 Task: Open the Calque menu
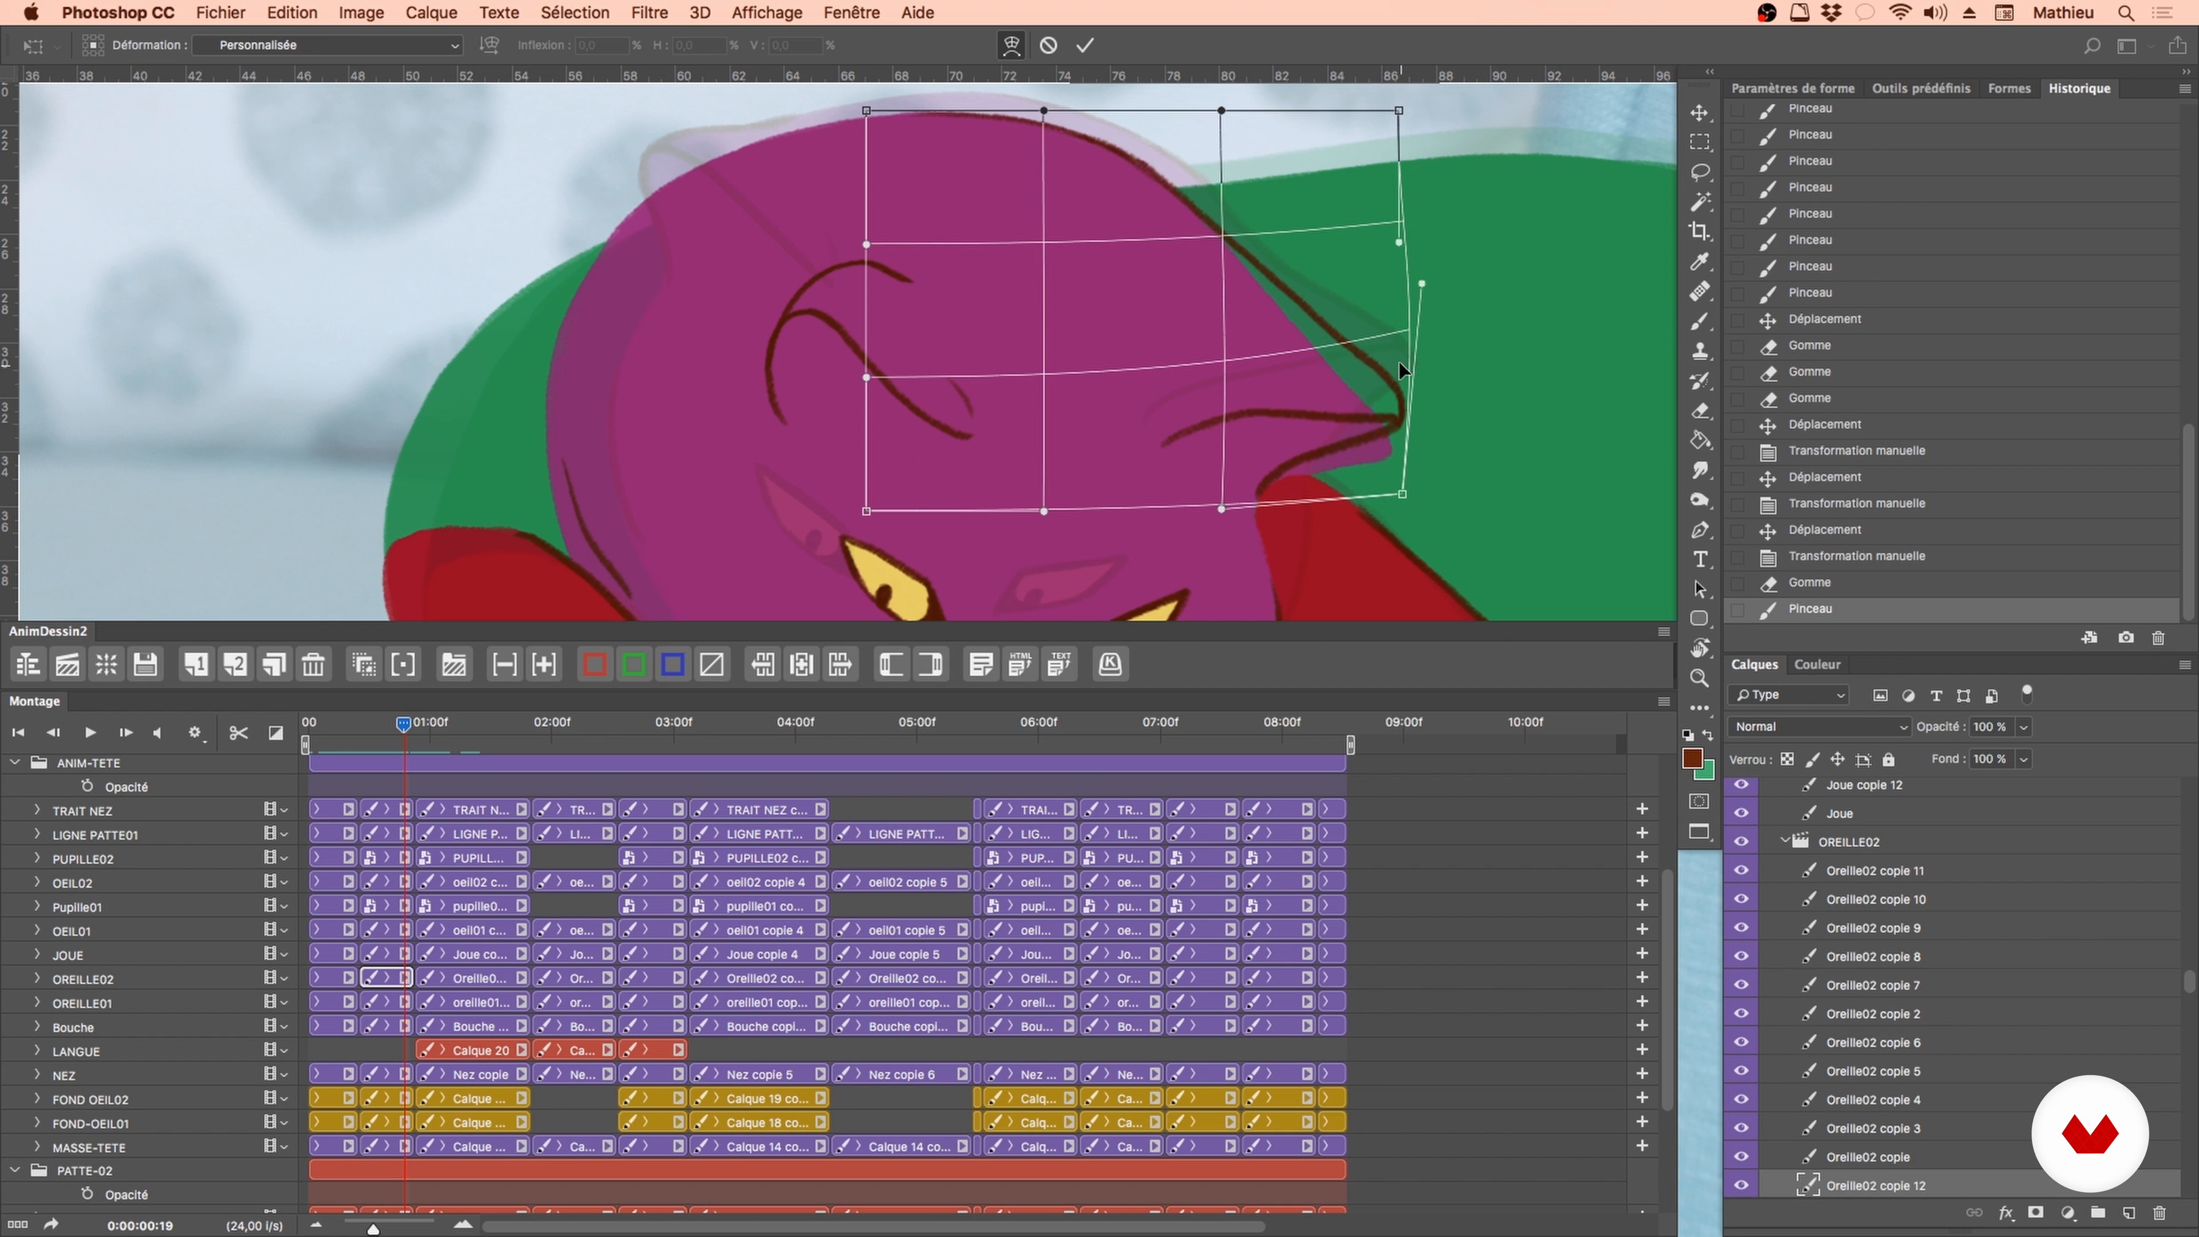(x=431, y=13)
